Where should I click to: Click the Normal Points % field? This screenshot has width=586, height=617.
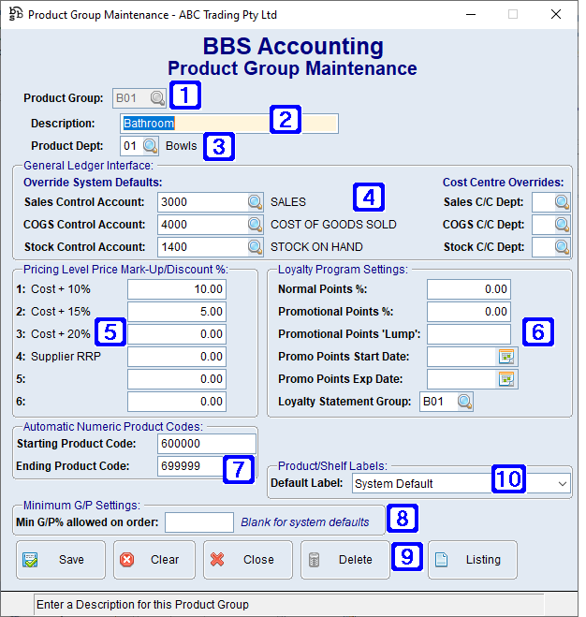pyautogui.click(x=469, y=289)
